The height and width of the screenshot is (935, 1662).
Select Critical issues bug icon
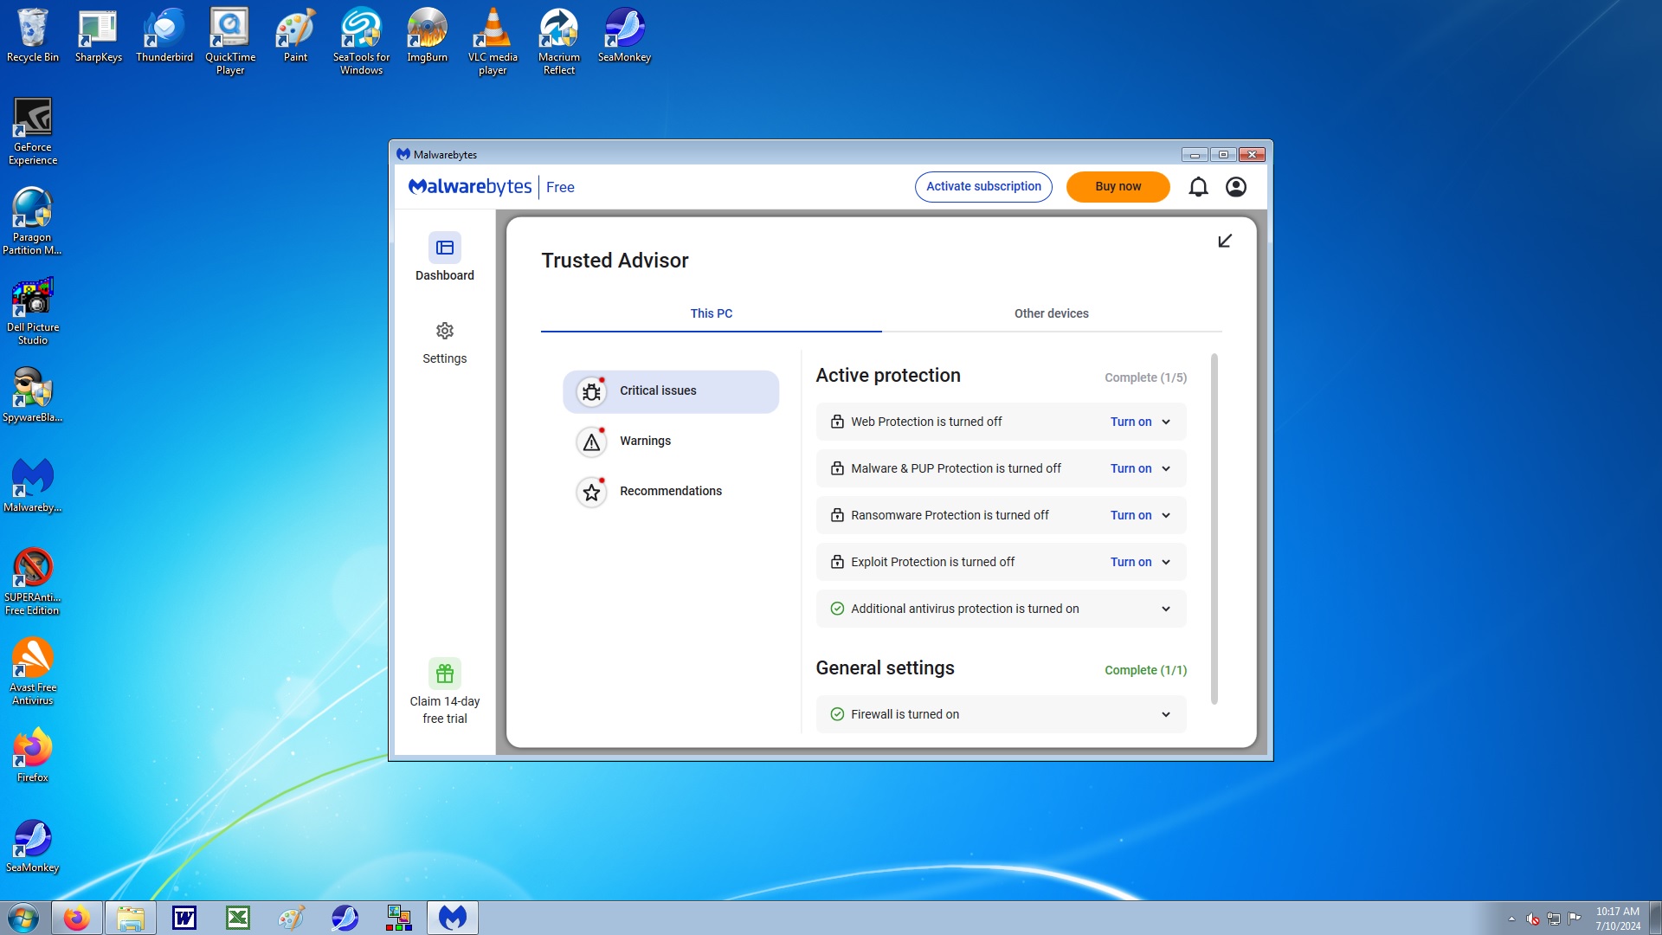tap(591, 392)
